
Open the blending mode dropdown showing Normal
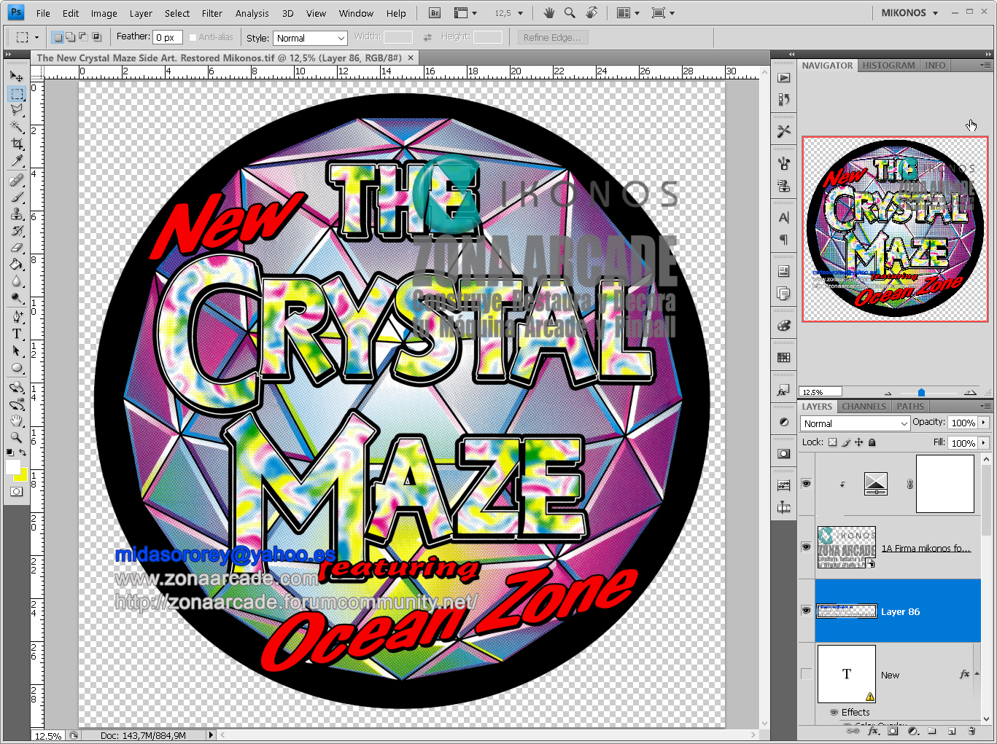click(853, 423)
